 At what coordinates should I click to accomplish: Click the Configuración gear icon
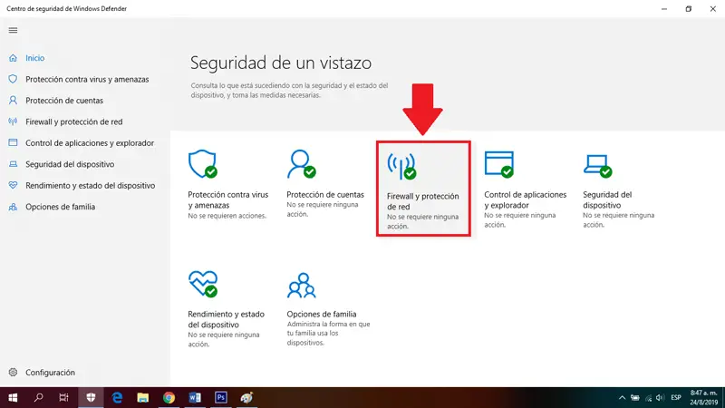(x=13, y=373)
